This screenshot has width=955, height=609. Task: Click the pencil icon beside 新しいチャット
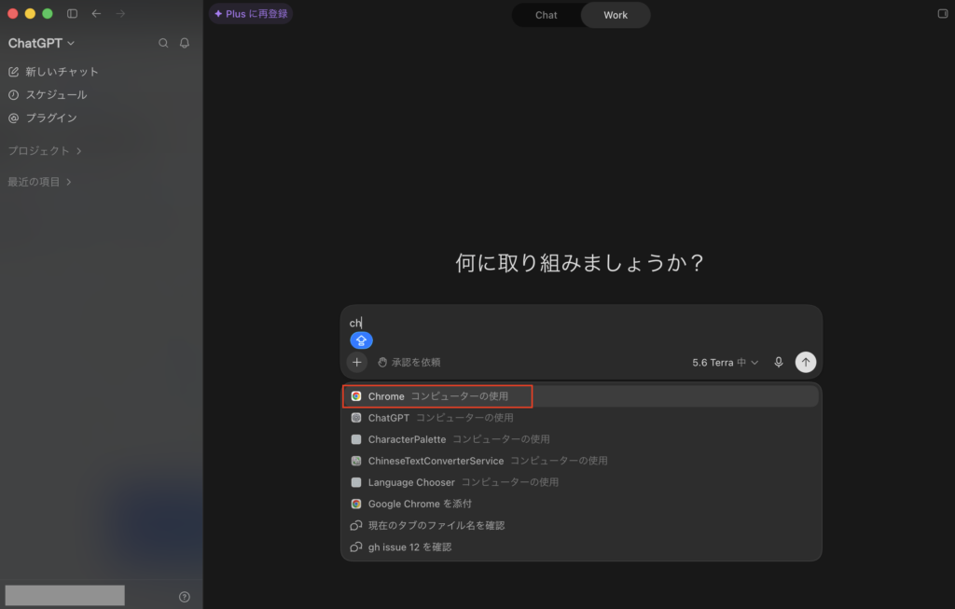13,72
